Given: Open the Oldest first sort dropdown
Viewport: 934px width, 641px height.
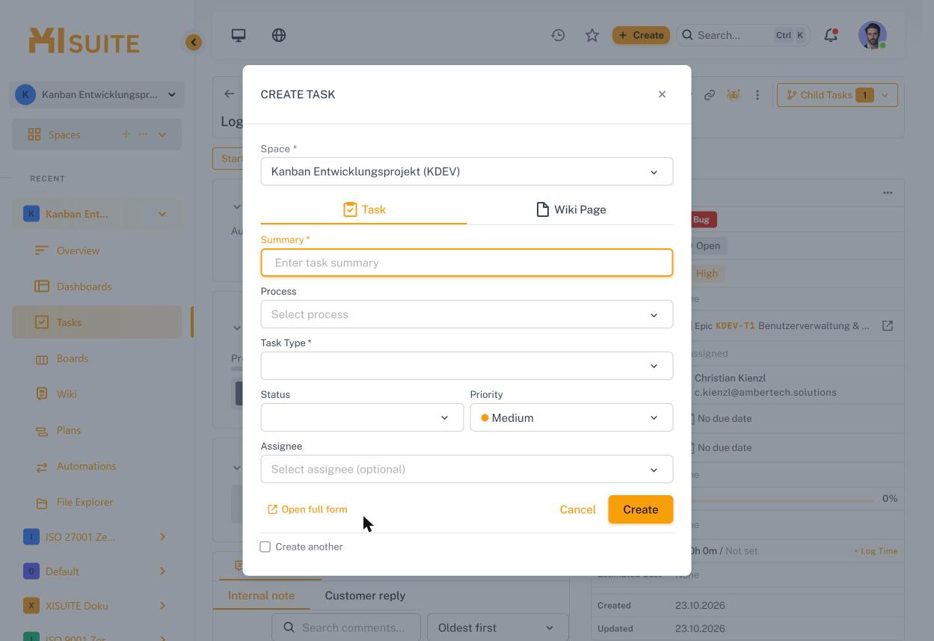Looking at the screenshot, I should tap(497, 628).
